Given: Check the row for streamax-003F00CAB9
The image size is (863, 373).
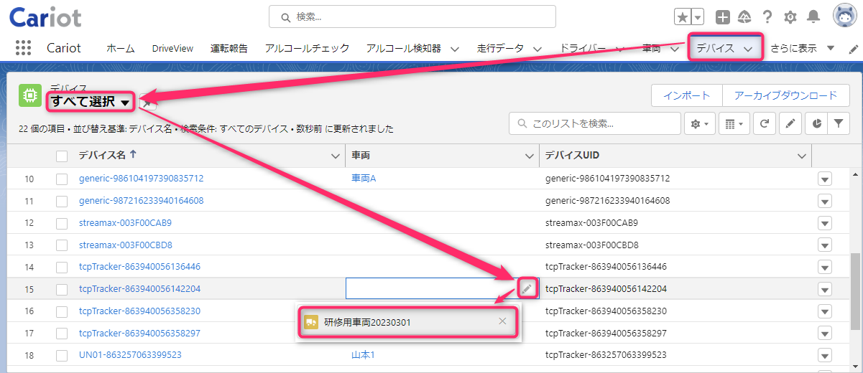Looking at the screenshot, I should click(62, 223).
